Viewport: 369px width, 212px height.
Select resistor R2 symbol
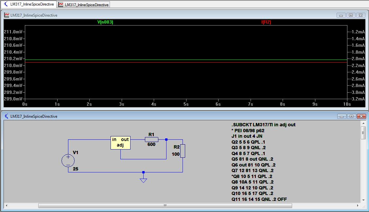click(x=183, y=151)
